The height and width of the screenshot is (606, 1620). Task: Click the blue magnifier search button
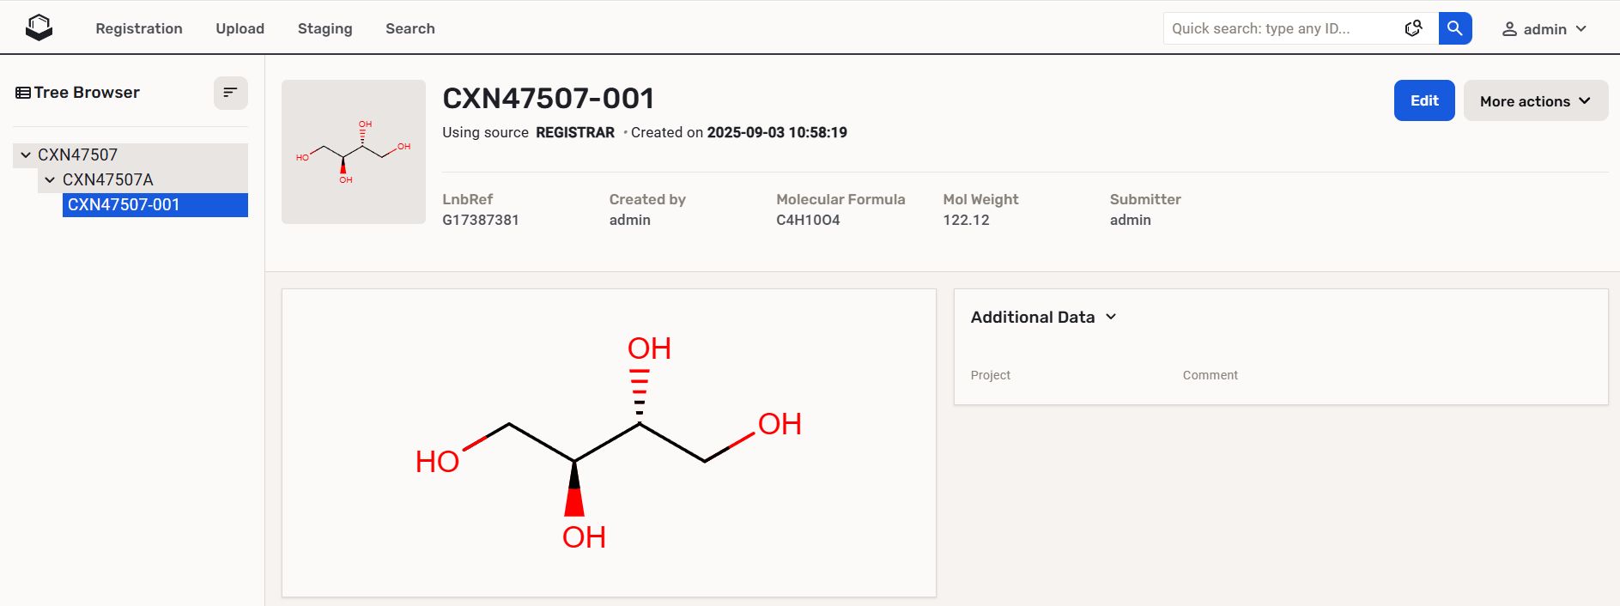coord(1455,28)
